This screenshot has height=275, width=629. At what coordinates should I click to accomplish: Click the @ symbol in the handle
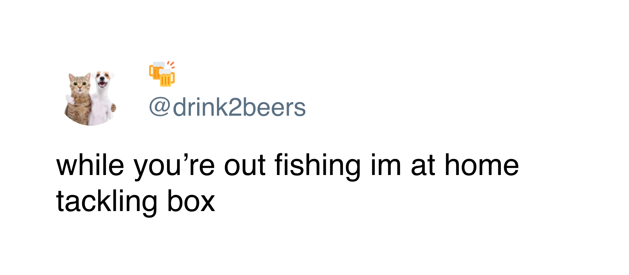coord(159,107)
